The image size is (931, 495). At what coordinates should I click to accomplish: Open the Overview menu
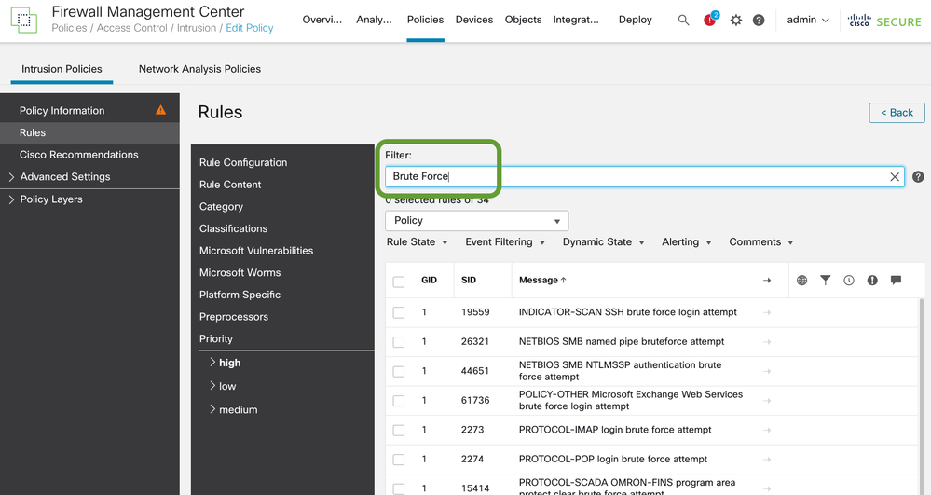click(322, 20)
